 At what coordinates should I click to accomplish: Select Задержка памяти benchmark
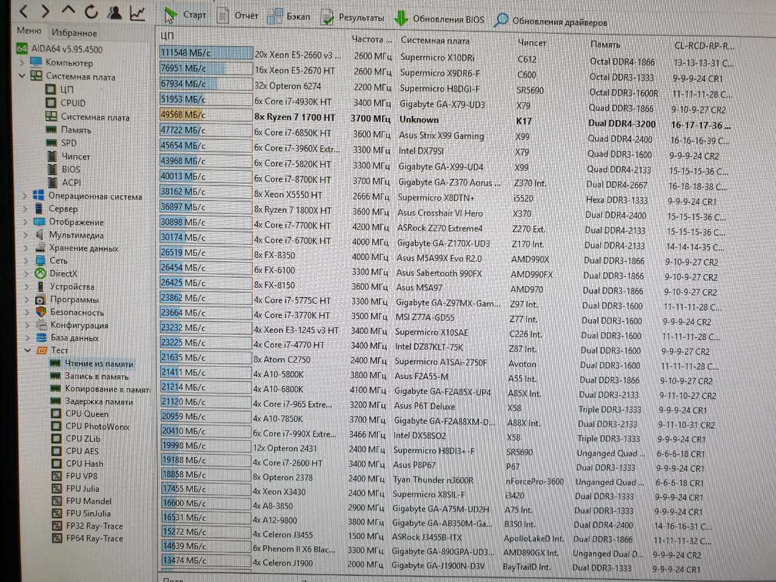click(92, 401)
